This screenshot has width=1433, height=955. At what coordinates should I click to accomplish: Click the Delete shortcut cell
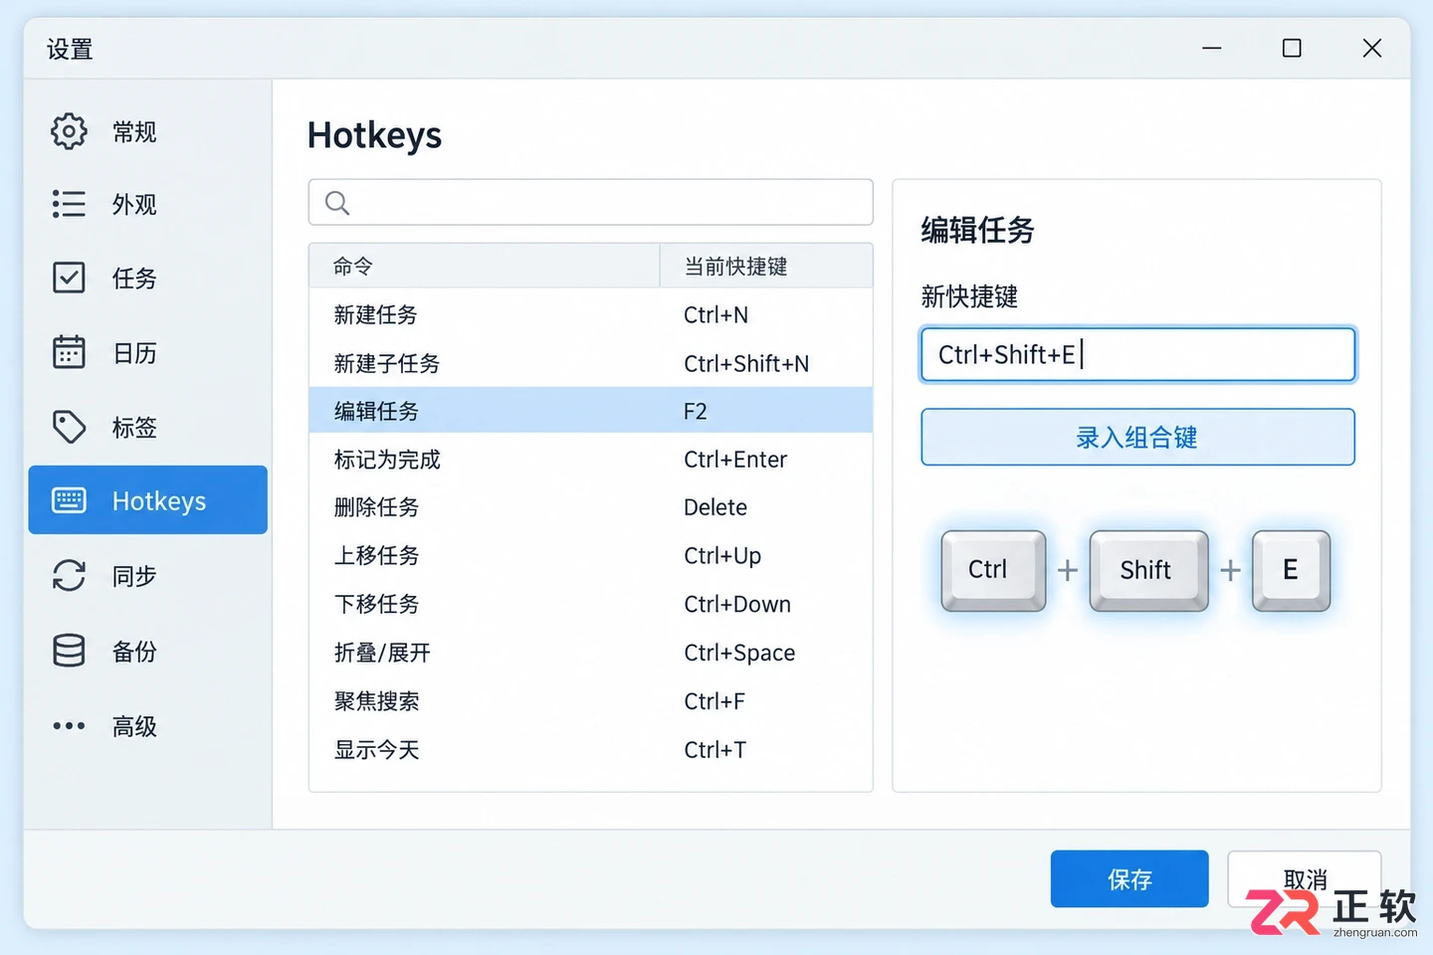pyautogui.click(x=716, y=507)
